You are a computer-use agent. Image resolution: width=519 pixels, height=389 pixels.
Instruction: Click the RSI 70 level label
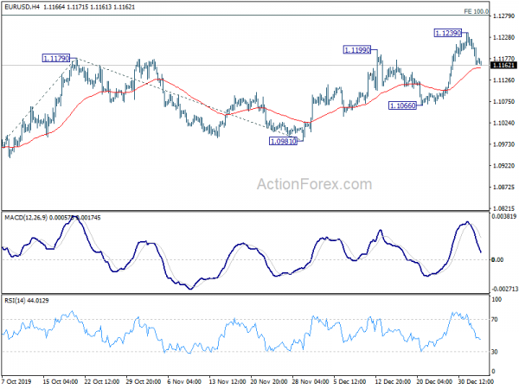coord(495,320)
